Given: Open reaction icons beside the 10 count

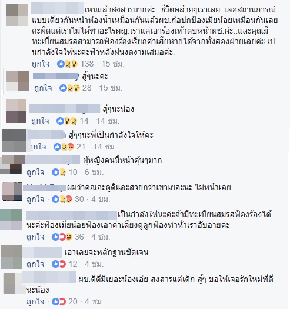Looking at the screenshot, I should tap(59, 172).
